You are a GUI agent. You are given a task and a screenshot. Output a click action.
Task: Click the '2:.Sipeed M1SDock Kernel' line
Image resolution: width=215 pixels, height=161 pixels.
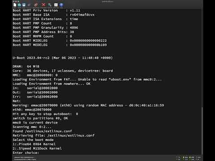37,148
